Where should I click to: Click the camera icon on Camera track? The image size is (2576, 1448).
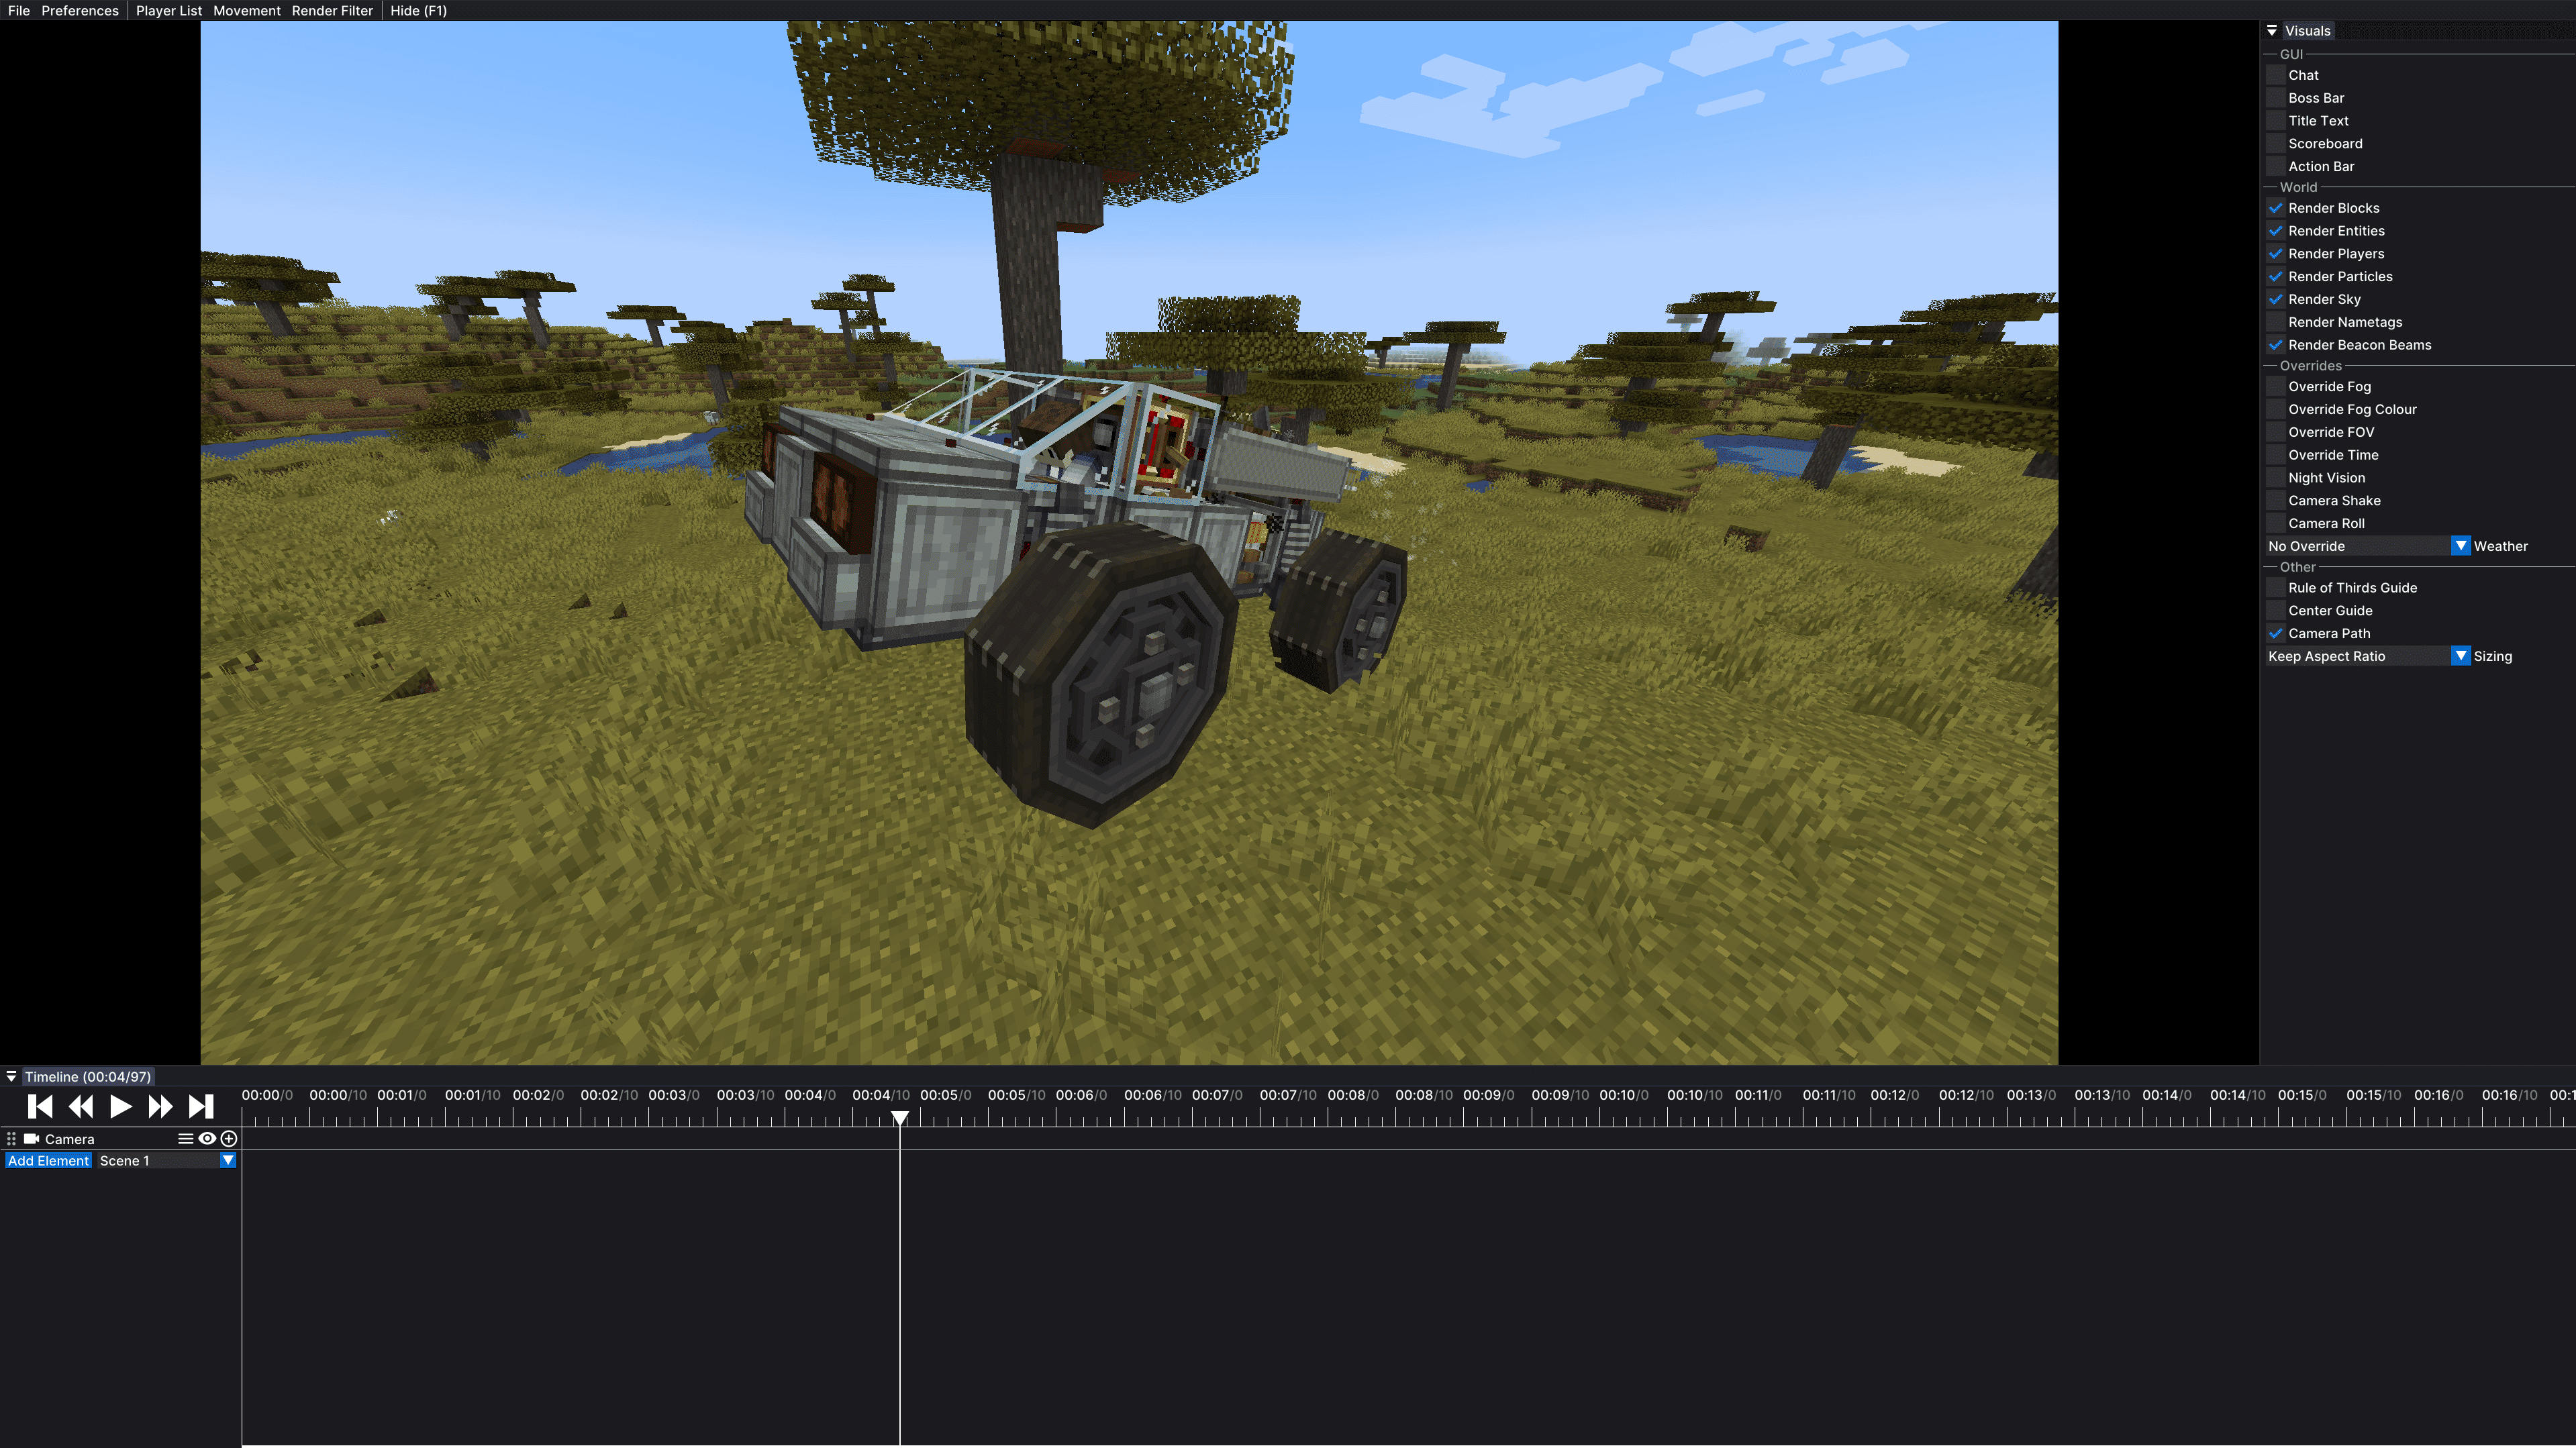(31, 1138)
